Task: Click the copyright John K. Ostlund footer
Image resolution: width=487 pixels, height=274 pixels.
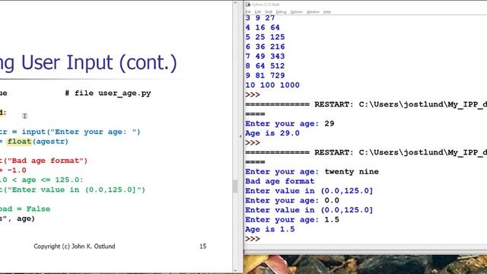Action: coord(75,247)
